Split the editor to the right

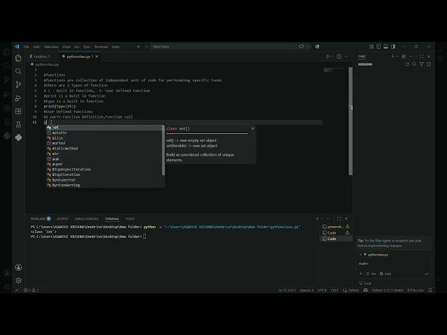pyautogui.click(x=339, y=57)
